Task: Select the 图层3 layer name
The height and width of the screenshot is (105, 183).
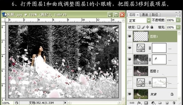Action: (x=154, y=37)
